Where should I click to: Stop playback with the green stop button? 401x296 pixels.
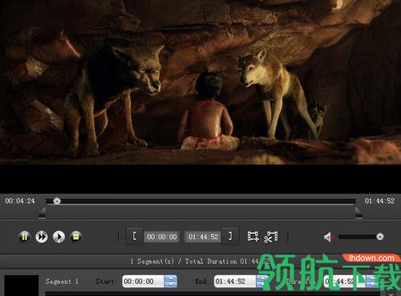[76, 237]
